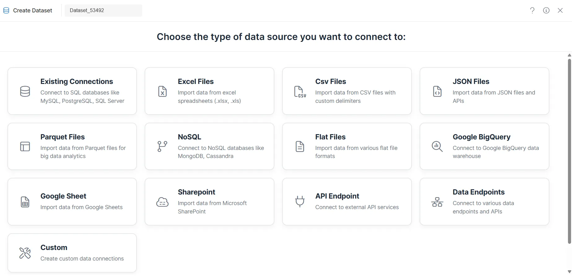
Task: Click the Excel file icon
Action: pos(162,91)
